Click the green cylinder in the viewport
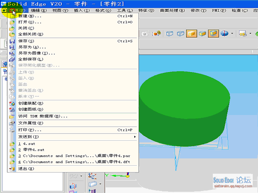 click(x=184, y=108)
